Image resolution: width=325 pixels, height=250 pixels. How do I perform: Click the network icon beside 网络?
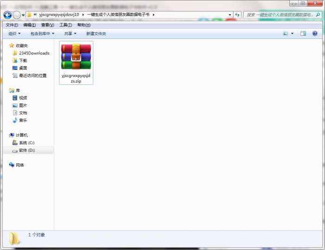[x=12, y=165]
